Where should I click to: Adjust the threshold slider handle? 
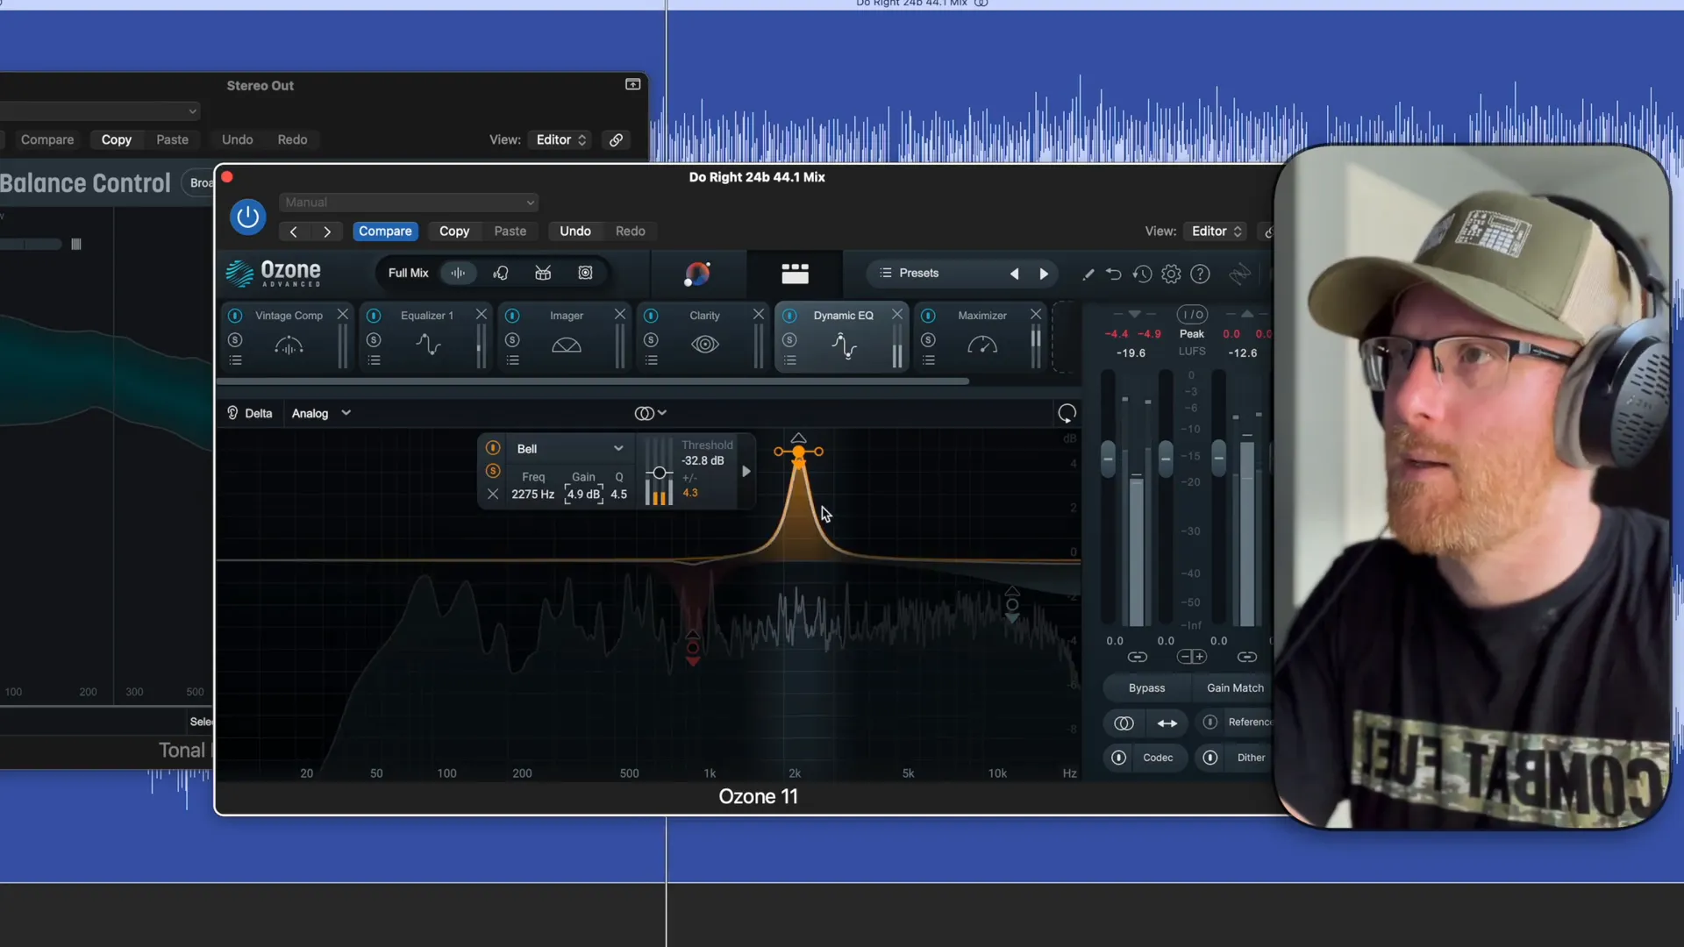(660, 473)
